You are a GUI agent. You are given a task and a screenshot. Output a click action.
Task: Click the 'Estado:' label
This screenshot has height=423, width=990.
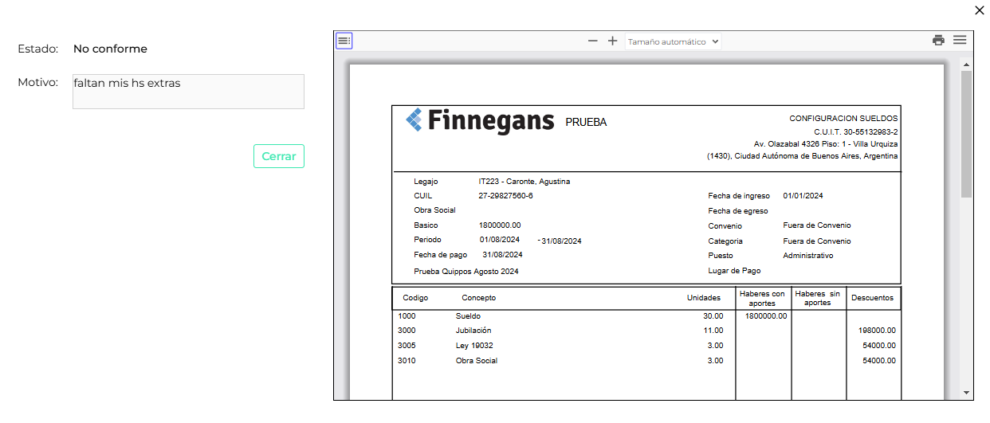tap(38, 49)
